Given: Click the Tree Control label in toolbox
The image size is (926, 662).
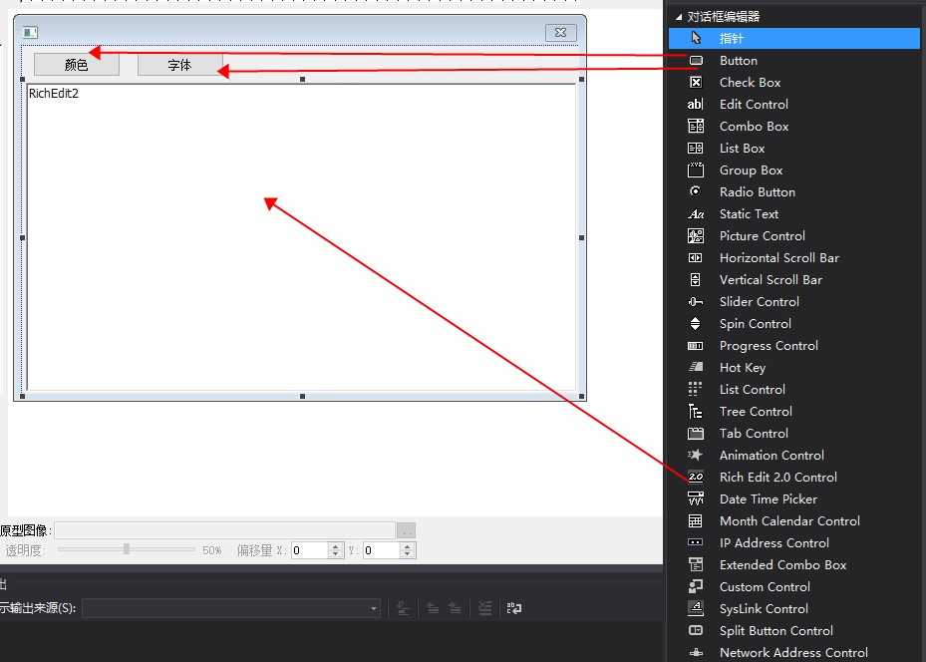Looking at the screenshot, I should (x=756, y=411).
